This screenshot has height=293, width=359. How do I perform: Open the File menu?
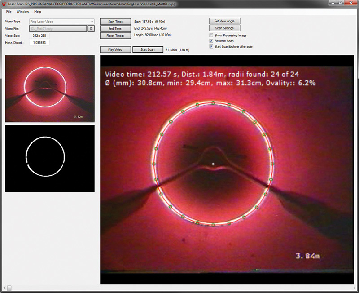(9, 11)
